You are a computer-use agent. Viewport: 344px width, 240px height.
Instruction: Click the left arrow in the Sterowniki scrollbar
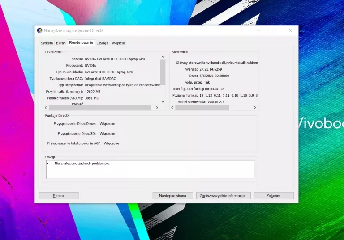pyautogui.click(x=172, y=108)
